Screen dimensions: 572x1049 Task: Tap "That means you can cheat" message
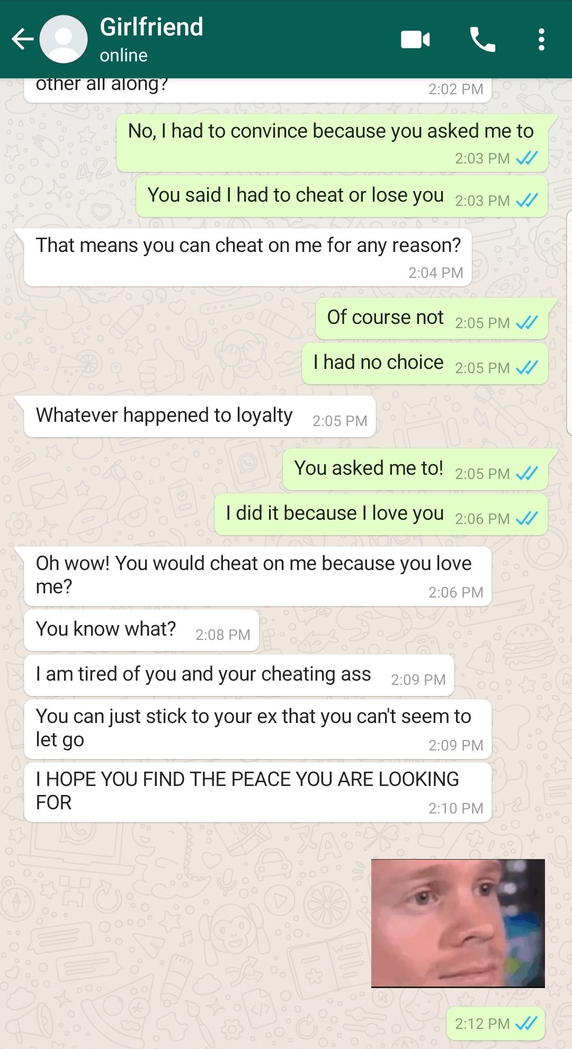248,257
